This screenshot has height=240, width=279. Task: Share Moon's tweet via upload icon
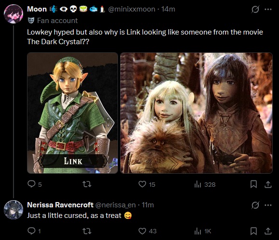[268, 184]
